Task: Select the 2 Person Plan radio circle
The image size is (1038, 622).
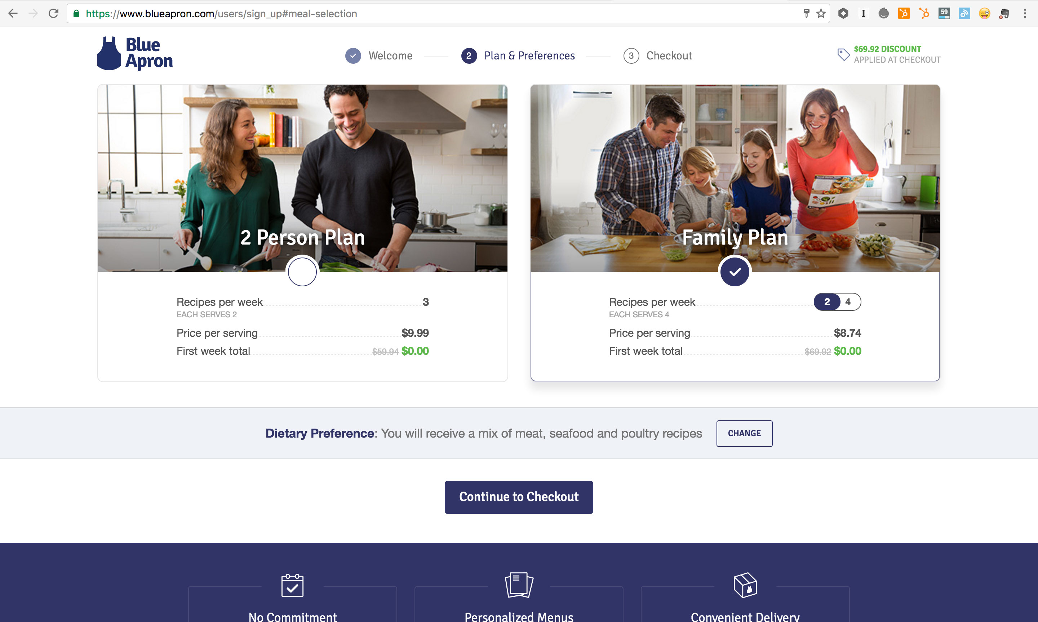Action: tap(302, 272)
